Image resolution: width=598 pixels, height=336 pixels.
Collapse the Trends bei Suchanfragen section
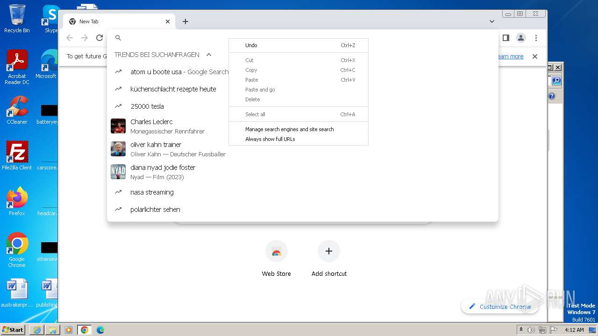209,55
